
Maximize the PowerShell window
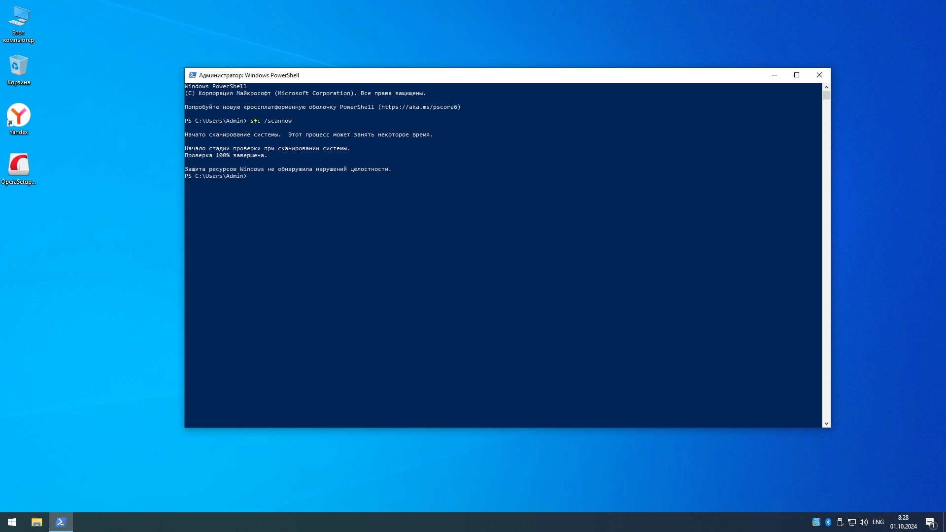(x=797, y=75)
